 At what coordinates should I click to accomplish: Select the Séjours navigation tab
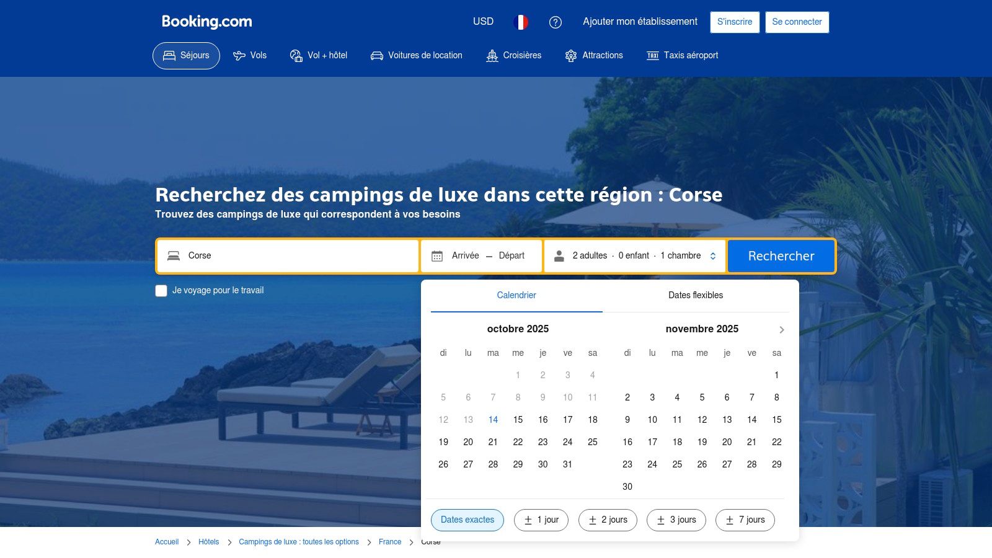[x=186, y=56]
